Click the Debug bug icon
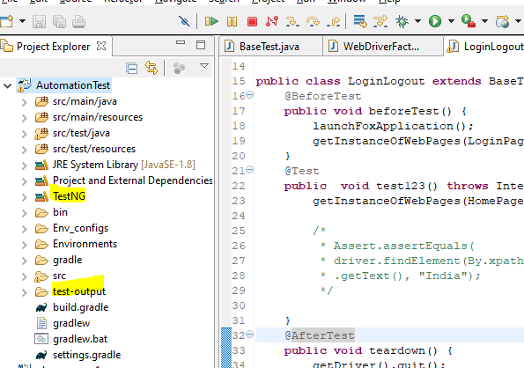This screenshot has height=368, width=524. click(x=402, y=22)
